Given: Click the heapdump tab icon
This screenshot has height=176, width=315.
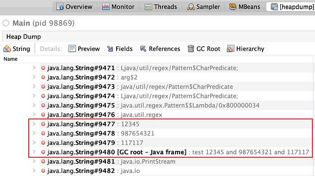Looking at the screenshot, I should 274,7.
